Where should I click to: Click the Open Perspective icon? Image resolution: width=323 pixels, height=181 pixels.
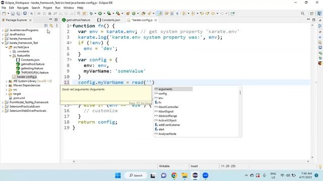coord(312,14)
